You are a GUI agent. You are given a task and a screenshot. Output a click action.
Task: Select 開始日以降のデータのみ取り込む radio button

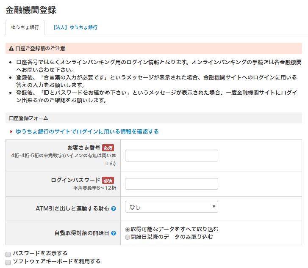128,237
